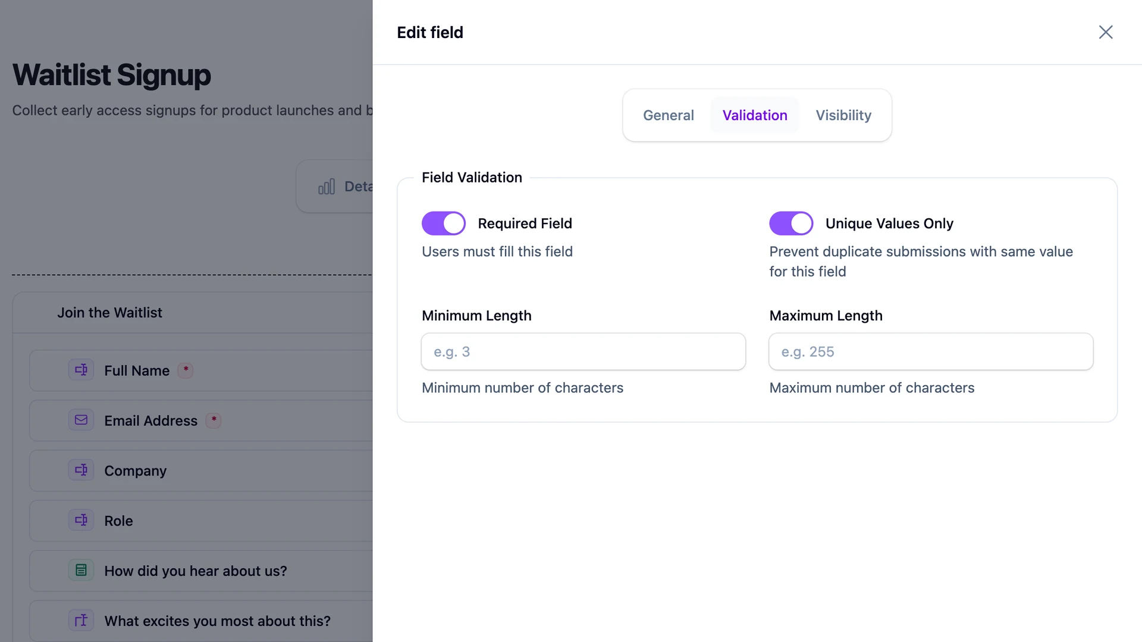Click the 'How did you hear' list icon
Image resolution: width=1142 pixels, height=642 pixels.
coord(81,570)
